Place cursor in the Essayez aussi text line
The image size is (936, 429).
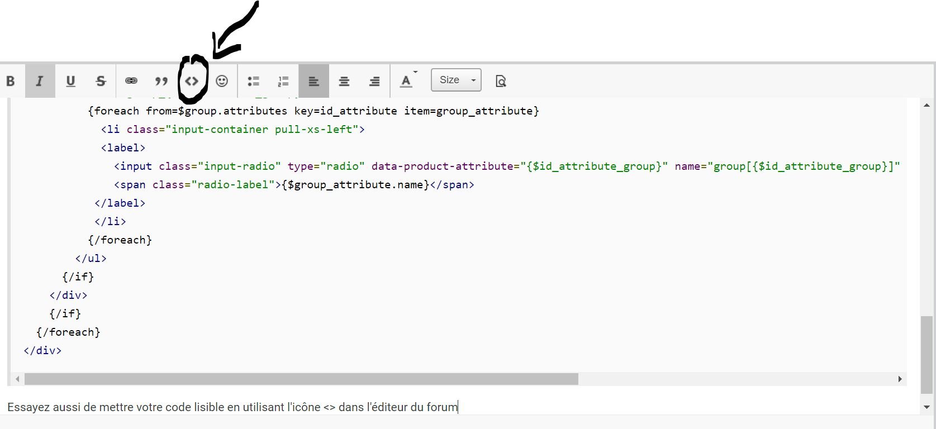point(232,407)
